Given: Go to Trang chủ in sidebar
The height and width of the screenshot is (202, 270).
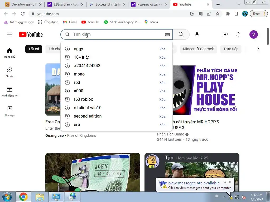Looking at the screenshot, I should (9, 53).
